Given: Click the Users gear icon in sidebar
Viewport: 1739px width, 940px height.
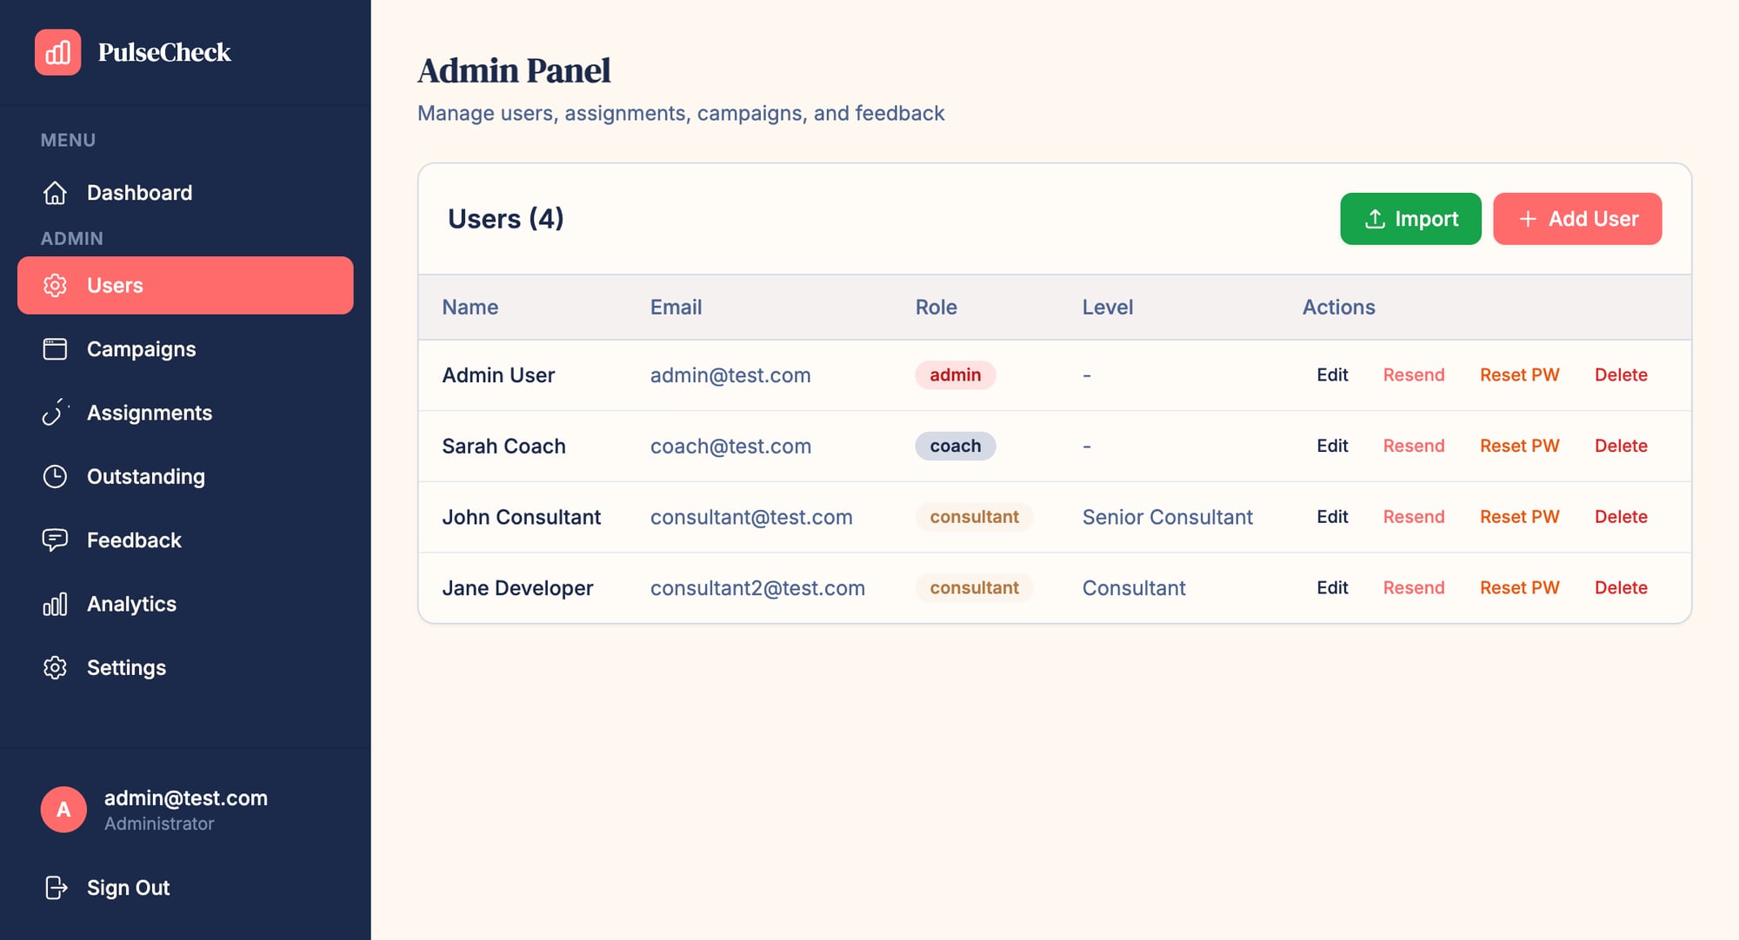Looking at the screenshot, I should pos(55,285).
